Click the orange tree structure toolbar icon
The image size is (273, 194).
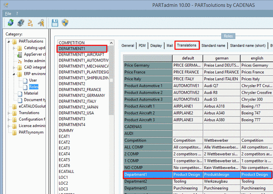coord(30,23)
